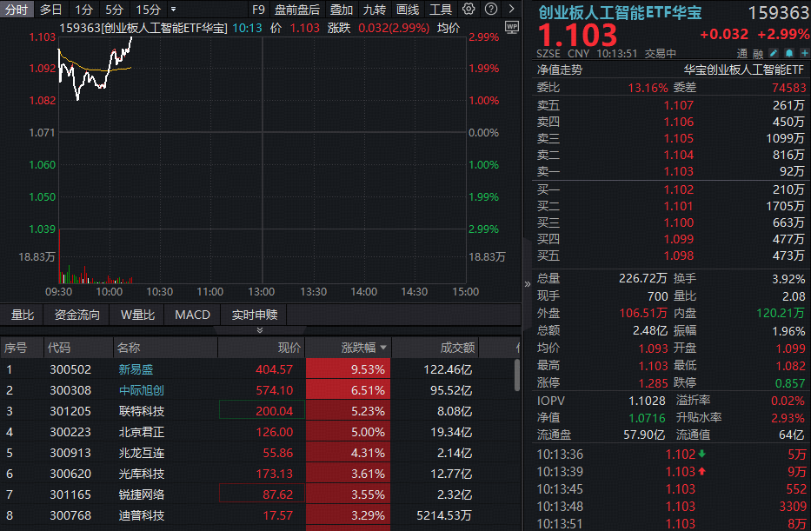The image size is (811, 531).
Task: Click the price alert bell icon
Action: point(789,53)
